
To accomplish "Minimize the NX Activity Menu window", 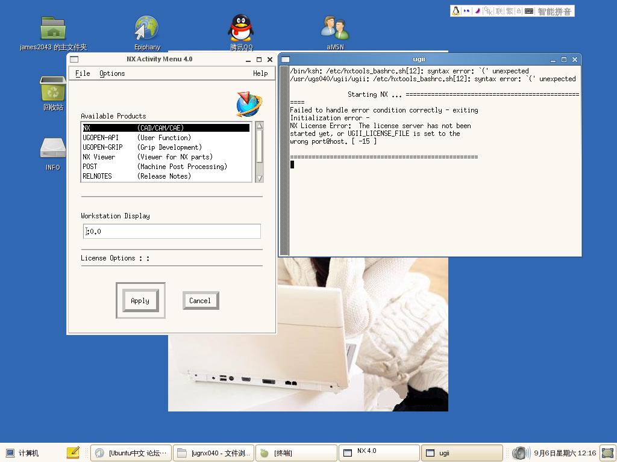I will click(x=248, y=60).
